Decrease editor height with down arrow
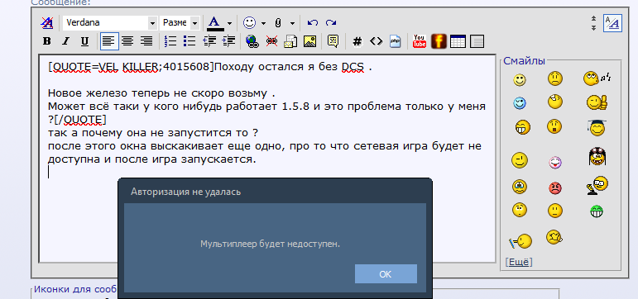The width and height of the screenshot is (638, 299). click(593, 27)
